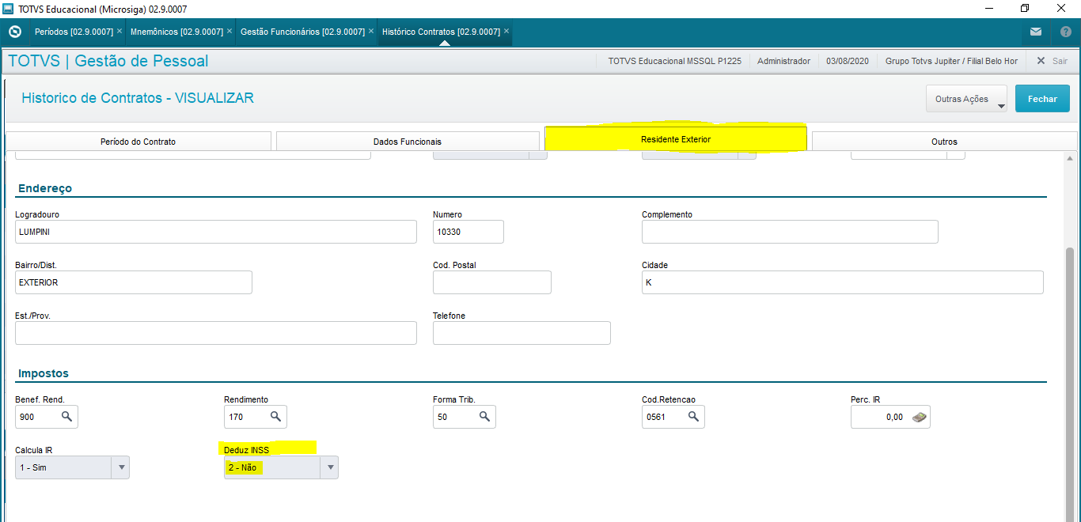This screenshot has height=522, width=1081.
Task: Click the Cidade input field
Action: coord(843,282)
